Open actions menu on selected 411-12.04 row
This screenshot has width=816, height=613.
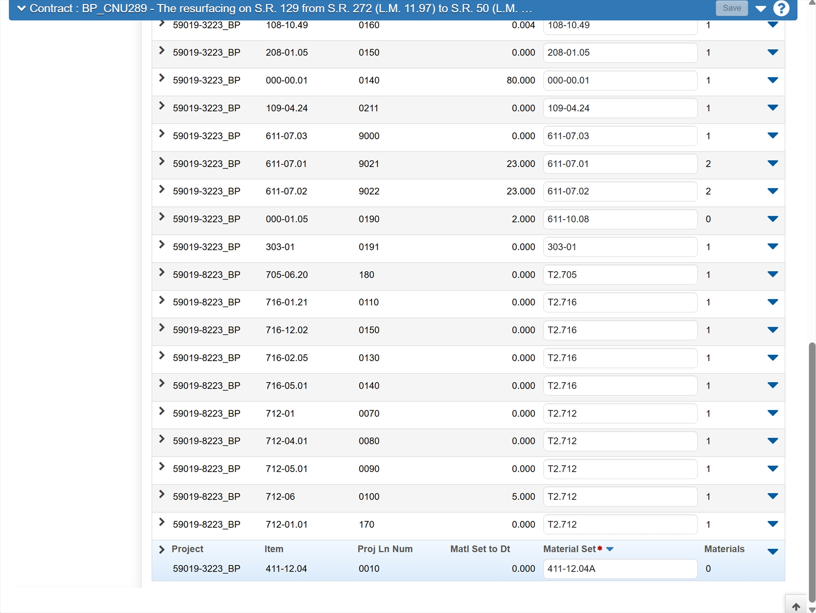(x=772, y=552)
